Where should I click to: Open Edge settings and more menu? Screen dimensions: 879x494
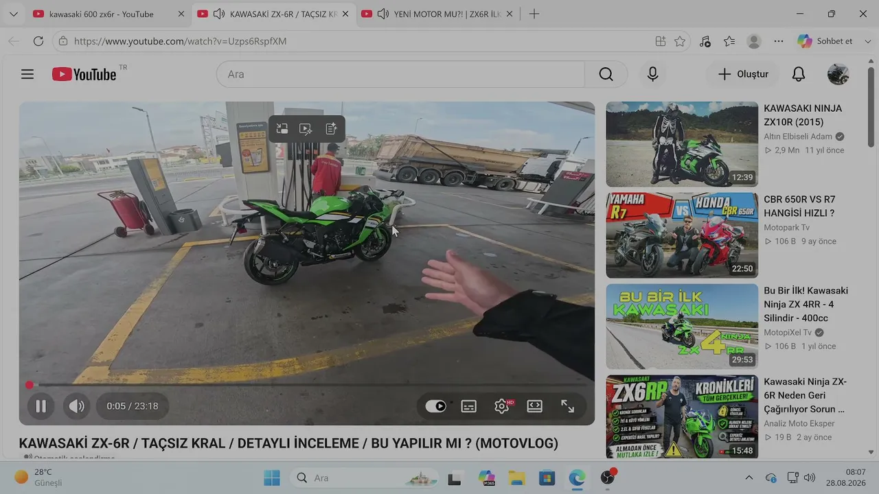(779, 41)
